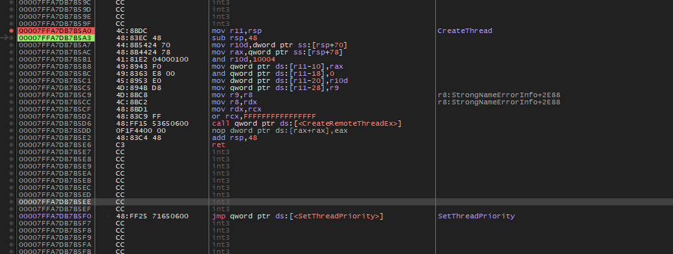The image size is (673, 254).
Task: Select address 00007FFA7DB7B5E6
Action: click(x=55, y=144)
